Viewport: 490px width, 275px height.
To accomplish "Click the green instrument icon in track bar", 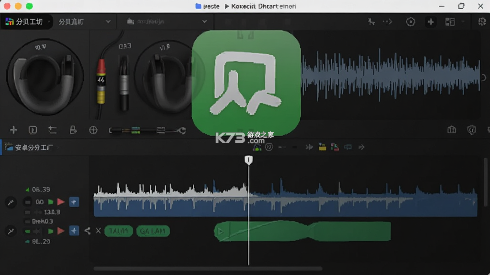I will [257, 147].
